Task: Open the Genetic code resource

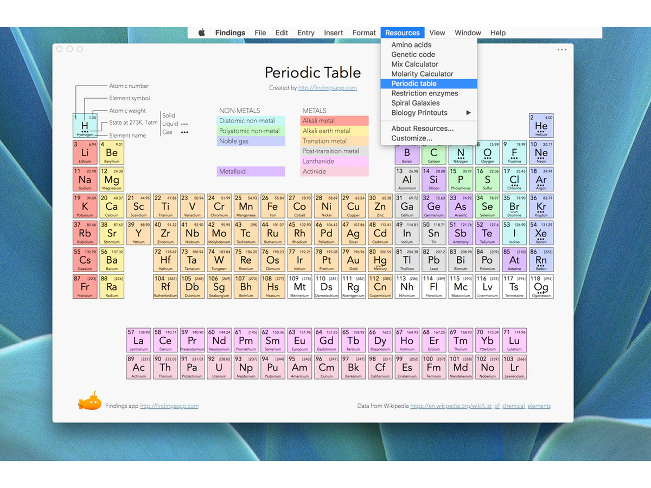Action: click(413, 54)
